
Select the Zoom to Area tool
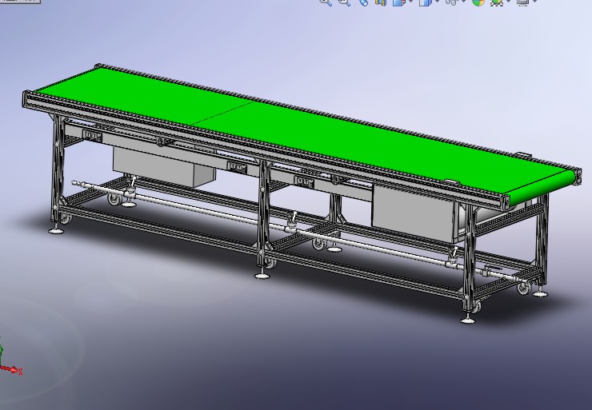[x=344, y=2]
